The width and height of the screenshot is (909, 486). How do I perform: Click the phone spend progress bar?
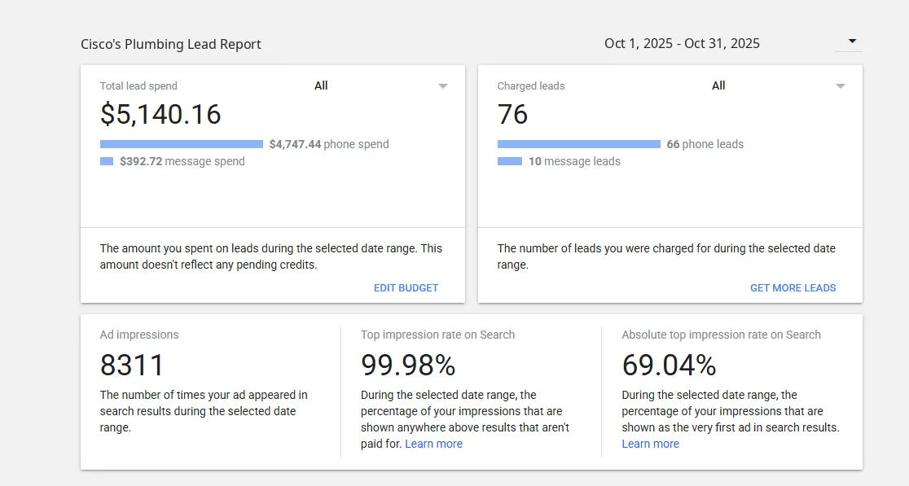pyautogui.click(x=182, y=144)
